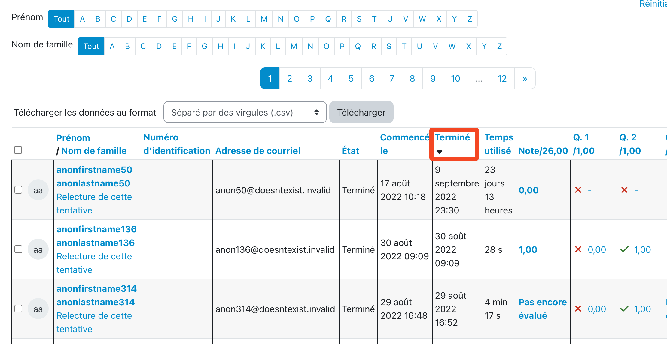667x344 pixels.
Task: Click the red cross in anon50's Q. 1 cell
Action: [x=578, y=190]
